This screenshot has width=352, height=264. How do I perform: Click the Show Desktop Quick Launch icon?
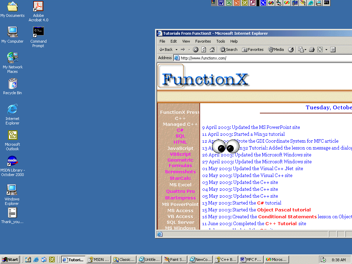pyautogui.click(x=28, y=260)
